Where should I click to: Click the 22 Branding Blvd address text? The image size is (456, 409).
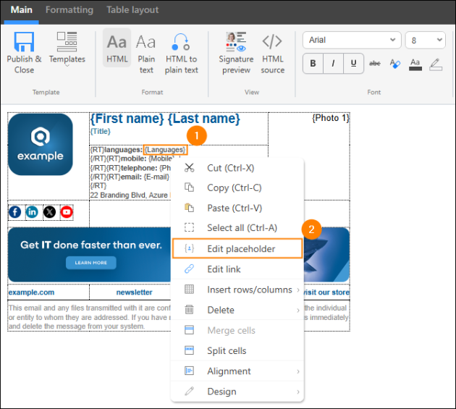pos(129,195)
